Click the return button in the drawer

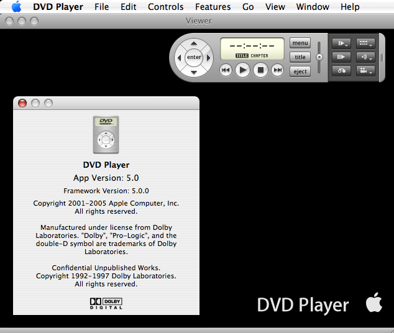341,71
